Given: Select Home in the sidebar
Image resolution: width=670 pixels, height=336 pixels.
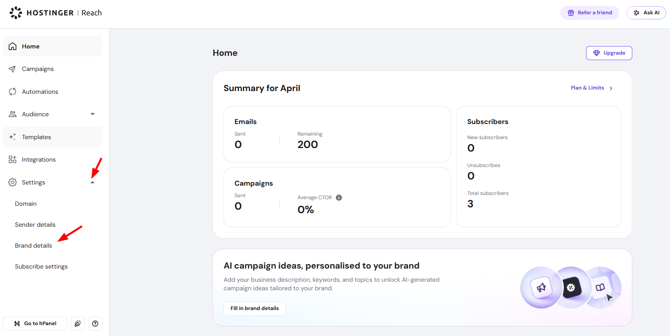Looking at the screenshot, I should (31, 47).
